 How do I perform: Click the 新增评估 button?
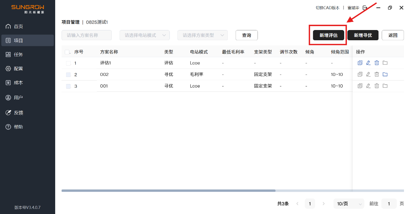coord(328,35)
